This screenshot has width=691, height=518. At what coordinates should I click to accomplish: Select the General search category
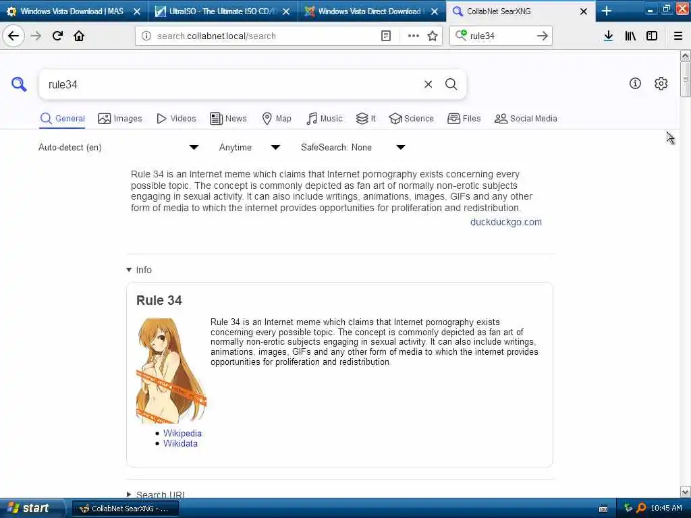coord(62,119)
